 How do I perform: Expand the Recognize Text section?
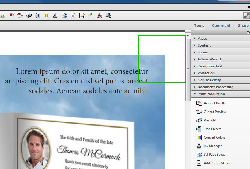click(221, 66)
